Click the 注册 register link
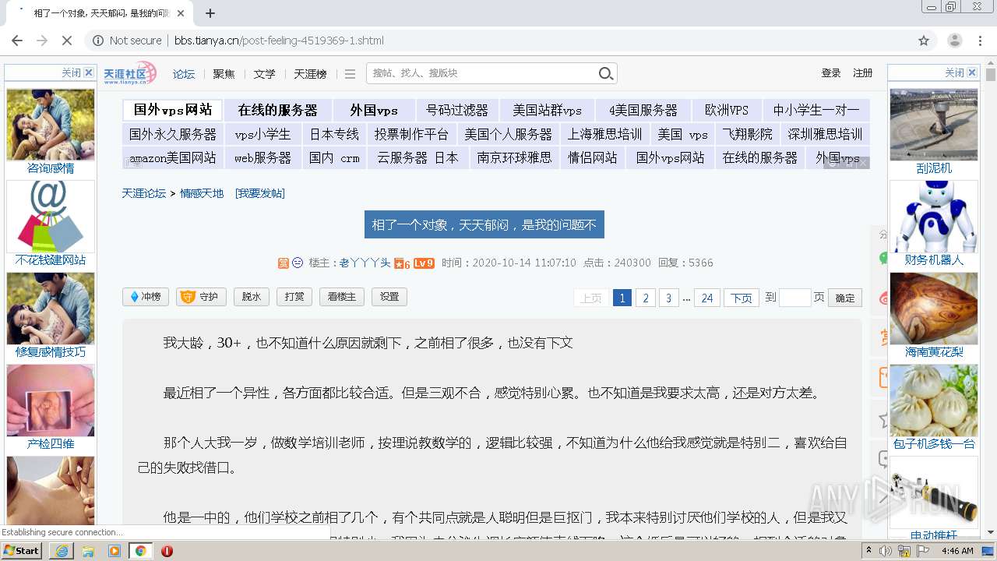This screenshot has height=561, width=997. [863, 72]
